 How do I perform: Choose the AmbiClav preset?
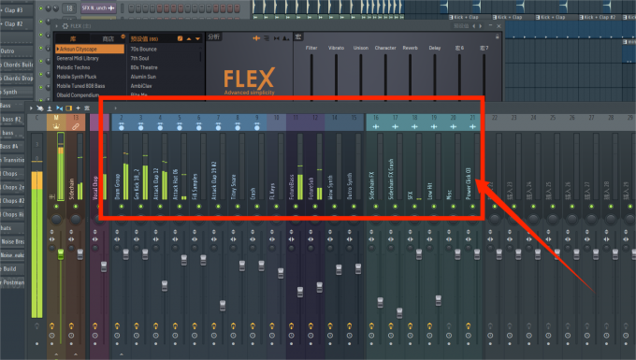coord(141,86)
